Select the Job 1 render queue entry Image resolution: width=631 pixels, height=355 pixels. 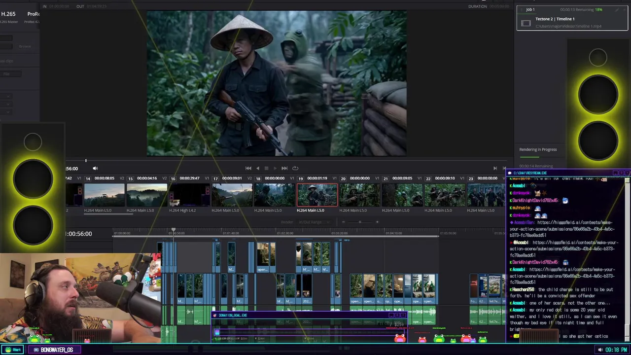coord(572,18)
